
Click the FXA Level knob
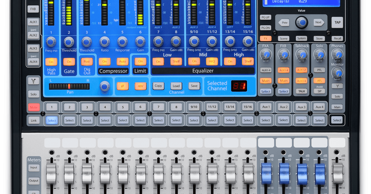pos(266,55)
